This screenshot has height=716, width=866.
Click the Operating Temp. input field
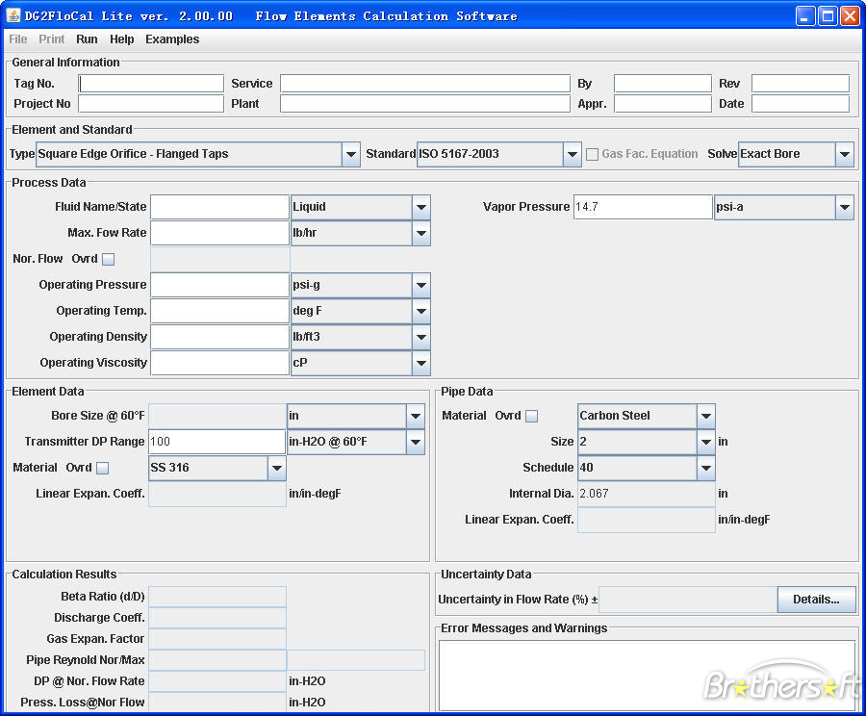(x=219, y=311)
